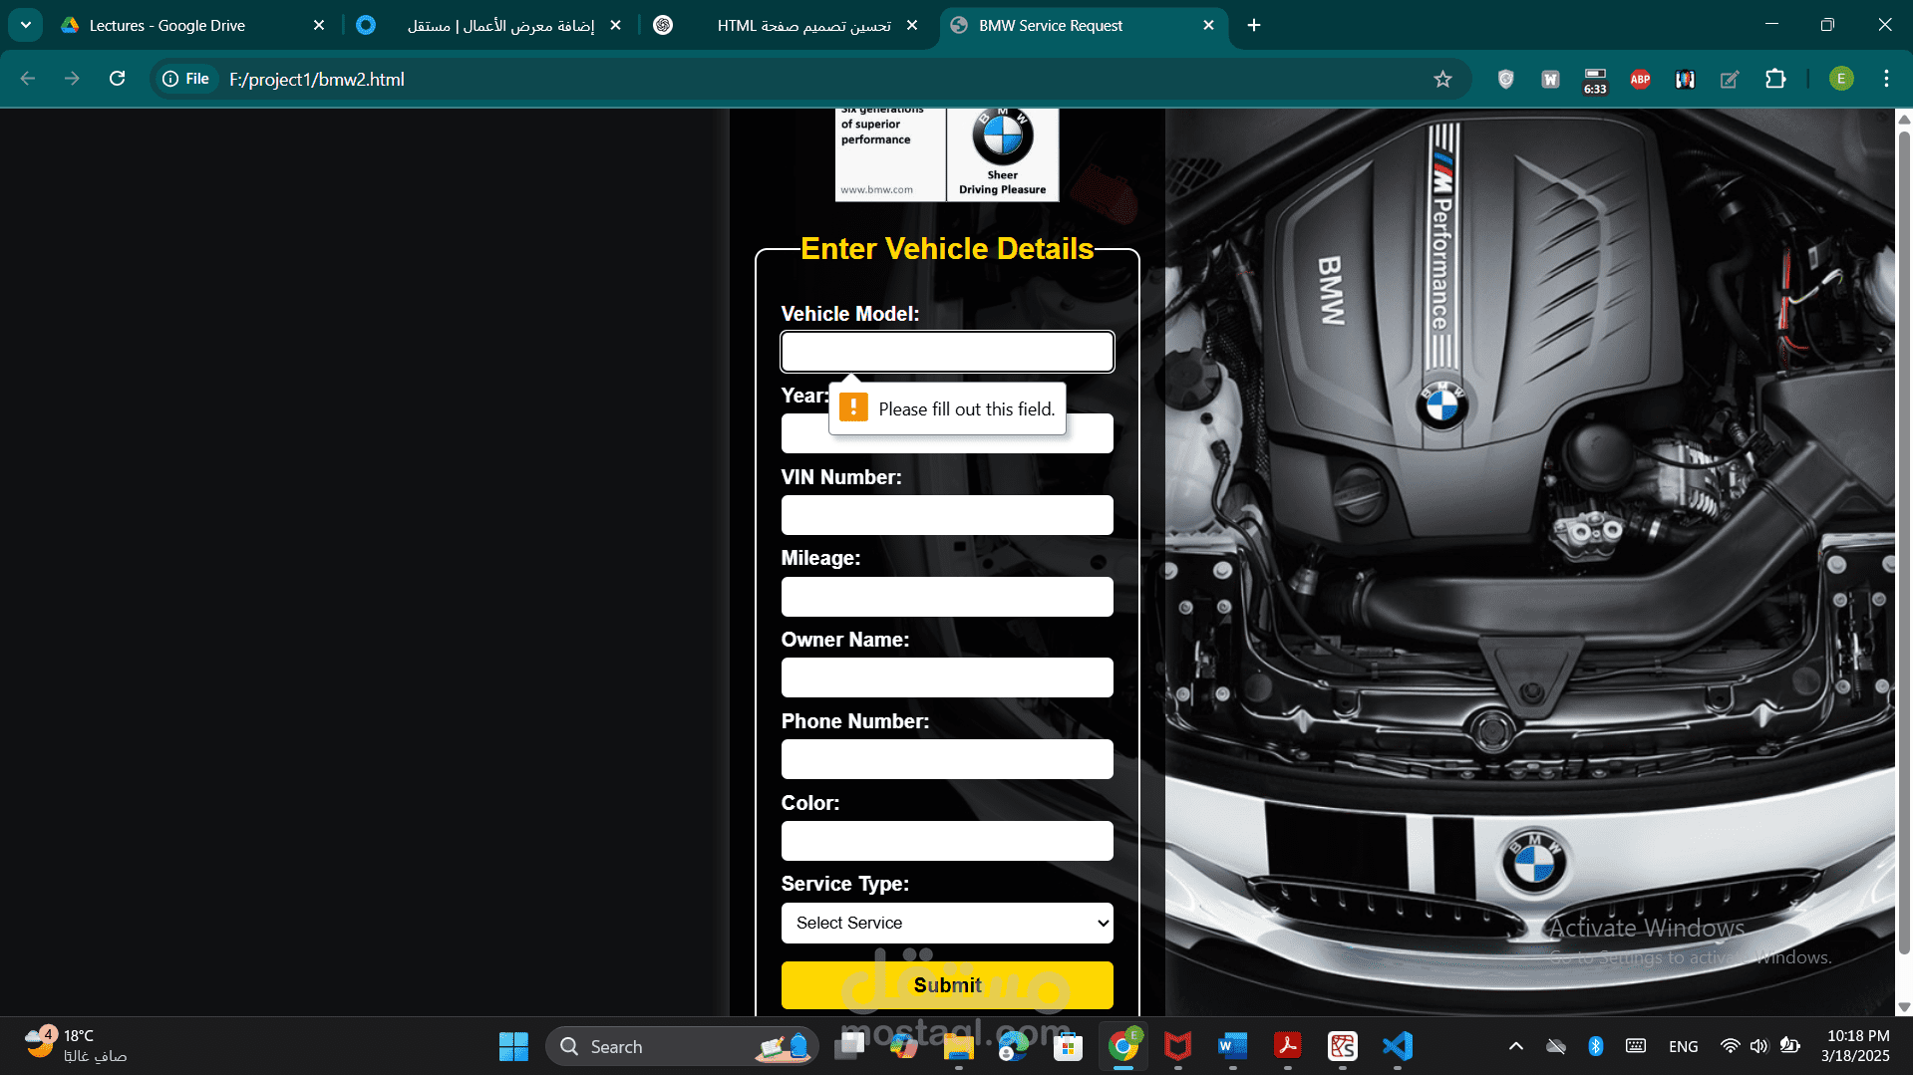Viewport: 1913px width, 1075px height.
Task: Open Microsoft Store from the taskbar
Action: click(1069, 1046)
